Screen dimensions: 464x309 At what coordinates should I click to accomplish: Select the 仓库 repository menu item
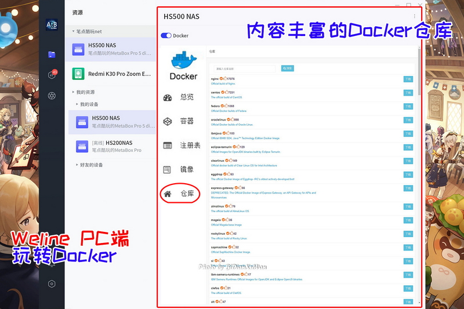(x=180, y=194)
